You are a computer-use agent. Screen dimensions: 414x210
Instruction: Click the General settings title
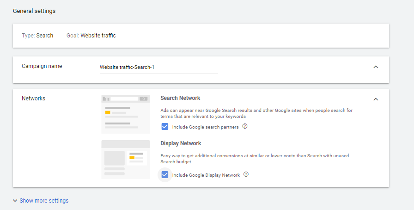point(34,11)
